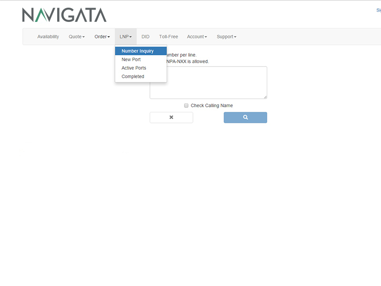Image resolution: width=381 pixels, height=286 pixels.
Task: Expand the Account dropdown
Action: click(x=197, y=37)
